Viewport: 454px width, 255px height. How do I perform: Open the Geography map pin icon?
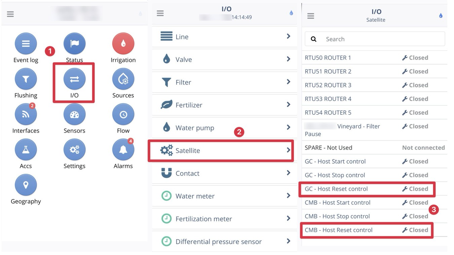coord(26,185)
